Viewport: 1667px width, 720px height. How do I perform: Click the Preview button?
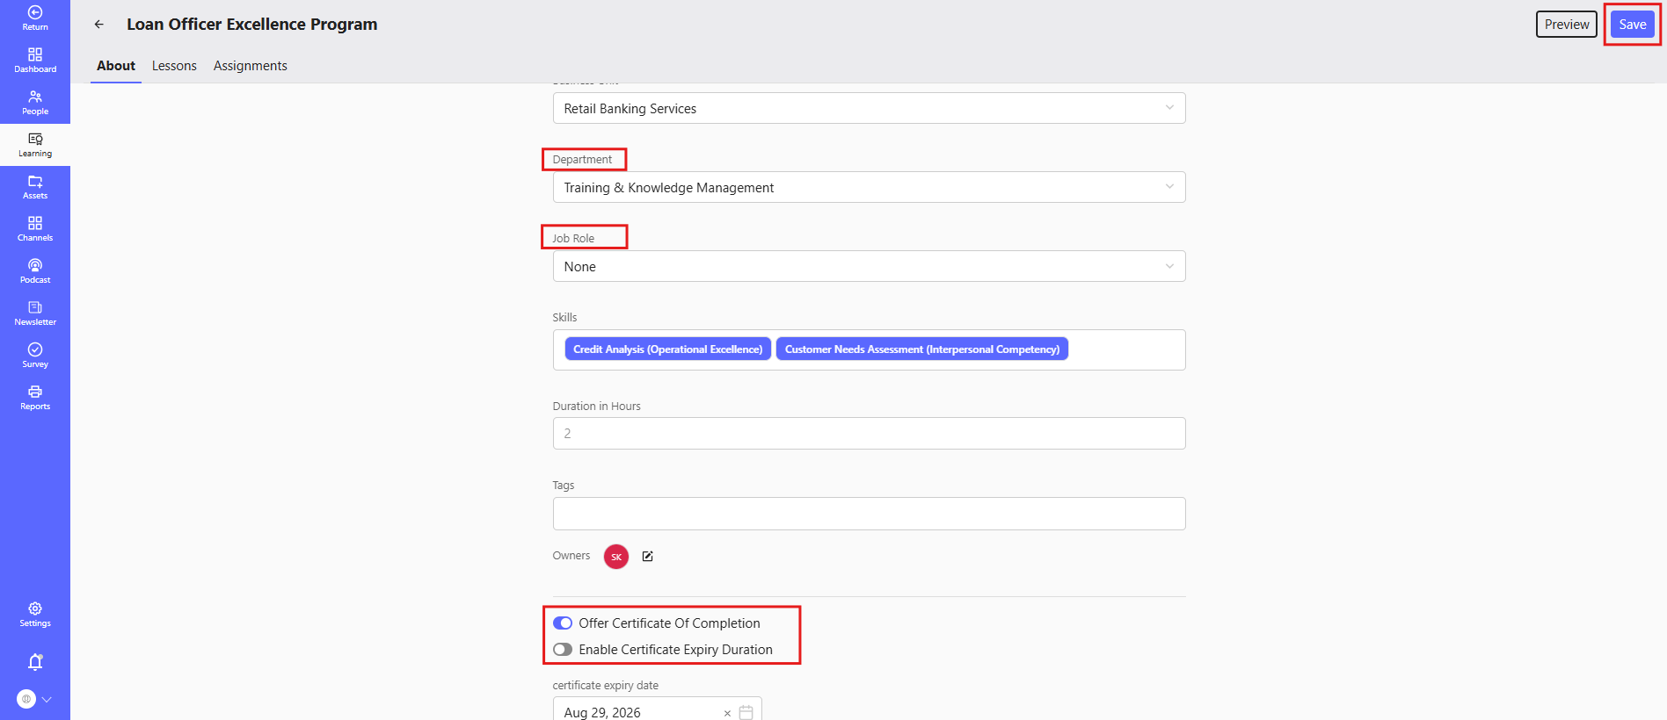pos(1567,25)
